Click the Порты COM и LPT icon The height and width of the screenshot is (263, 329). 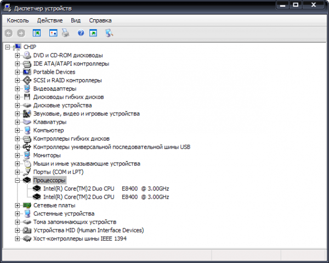[x=27, y=172]
